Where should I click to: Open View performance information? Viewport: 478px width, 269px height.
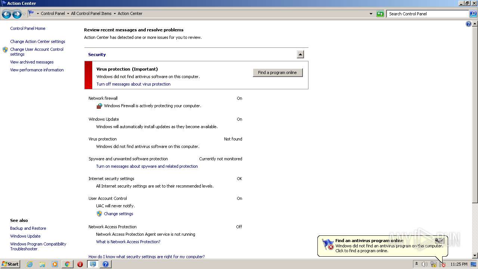37,70
